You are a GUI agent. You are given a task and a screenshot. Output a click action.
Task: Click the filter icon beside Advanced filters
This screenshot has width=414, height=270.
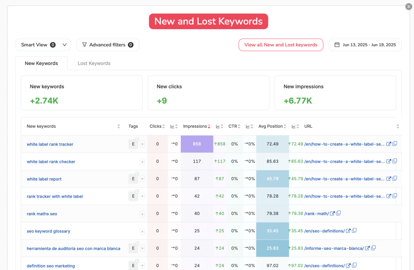click(84, 45)
